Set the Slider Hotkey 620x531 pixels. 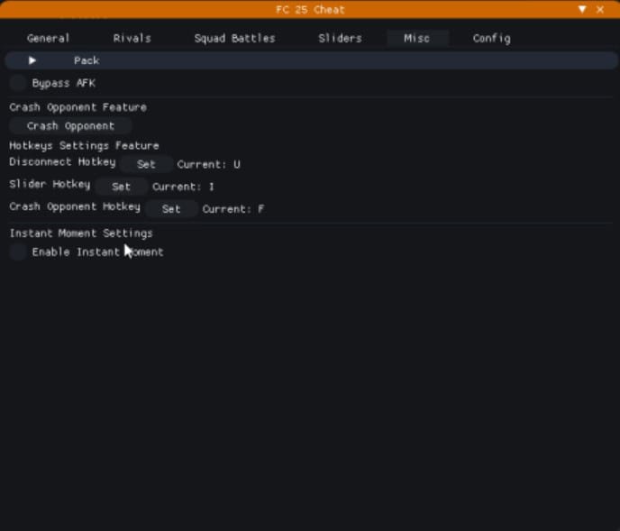click(121, 187)
